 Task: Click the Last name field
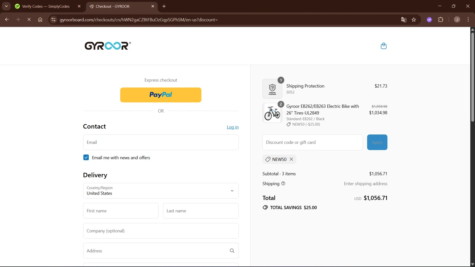pyautogui.click(x=201, y=211)
